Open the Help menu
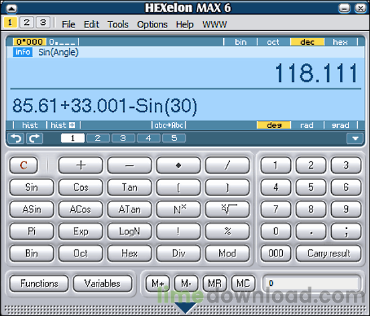 [184, 24]
